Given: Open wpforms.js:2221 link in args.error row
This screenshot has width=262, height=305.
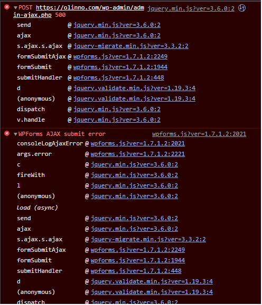Looking at the screenshot, I should point(138,154).
